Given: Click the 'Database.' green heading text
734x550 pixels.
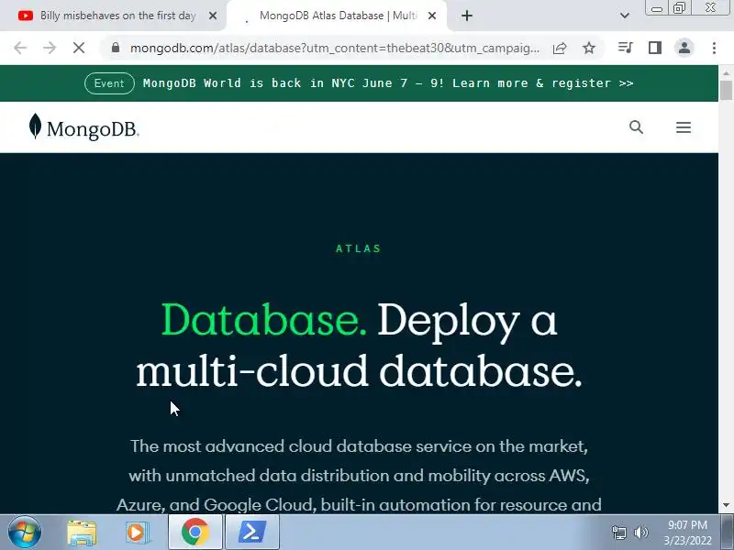Looking at the screenshot, I should pos(264,320).
